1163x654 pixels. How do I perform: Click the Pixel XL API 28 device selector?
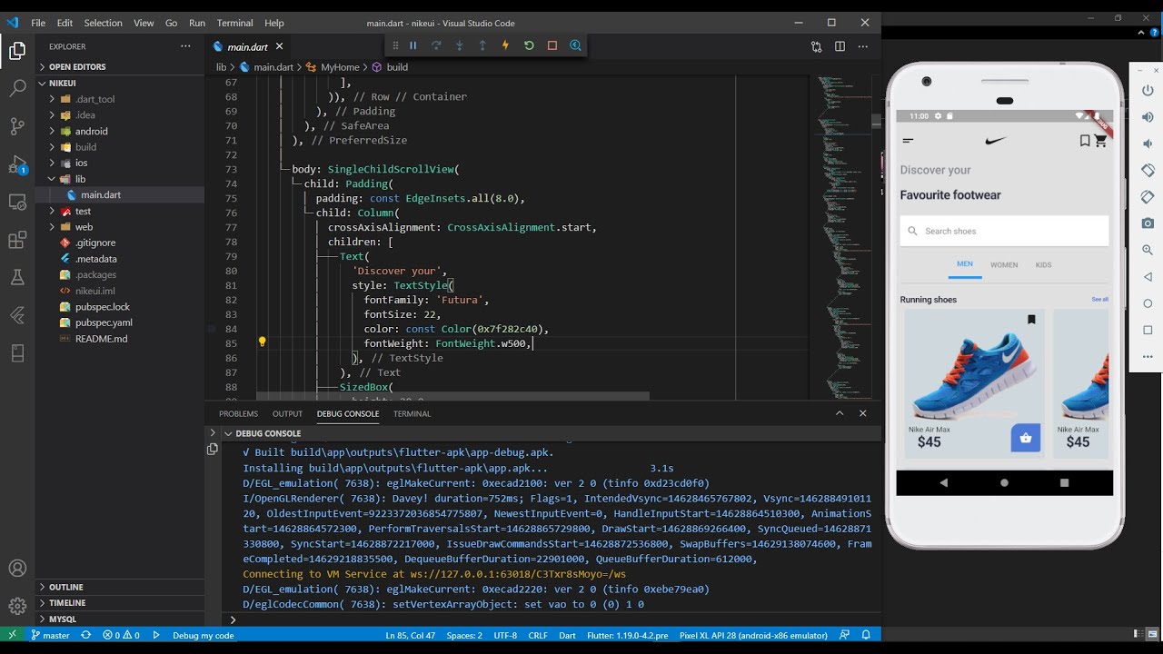tap(753, 635)
